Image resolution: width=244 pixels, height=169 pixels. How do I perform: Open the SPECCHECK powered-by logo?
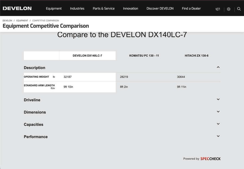click(210, 159)
